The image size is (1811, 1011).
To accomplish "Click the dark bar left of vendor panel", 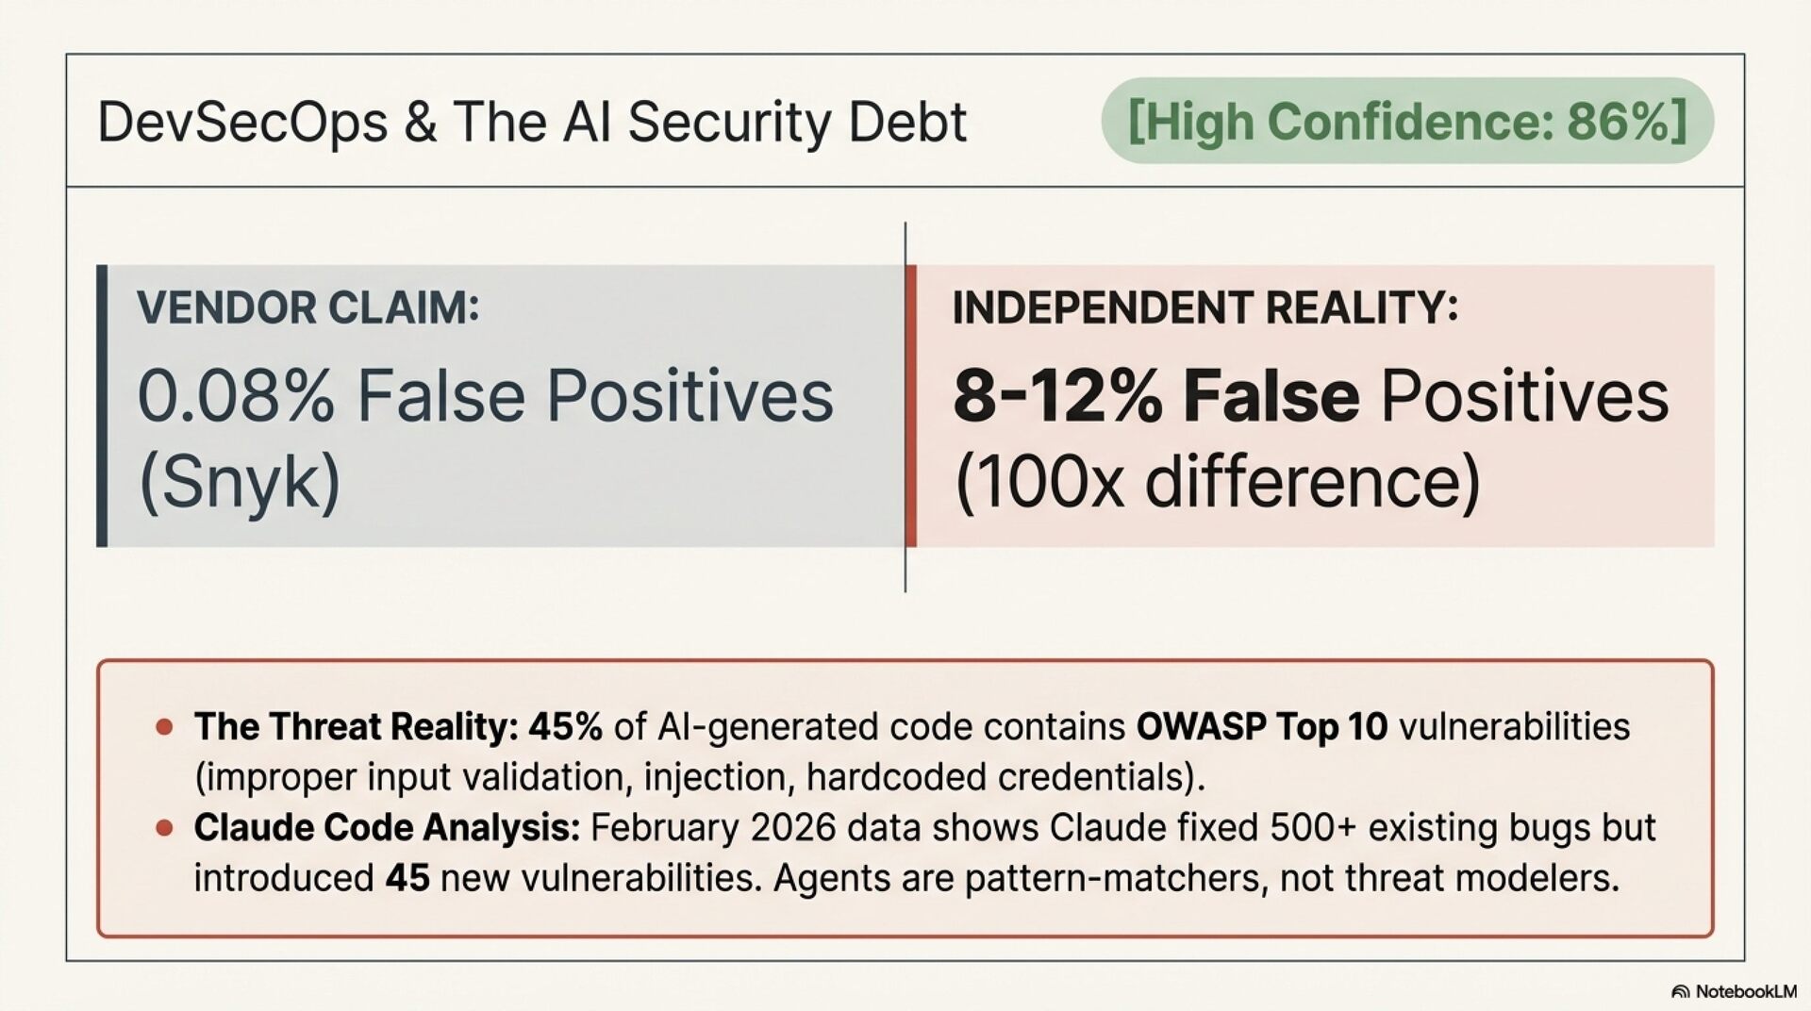I will (x=102, y=406).
